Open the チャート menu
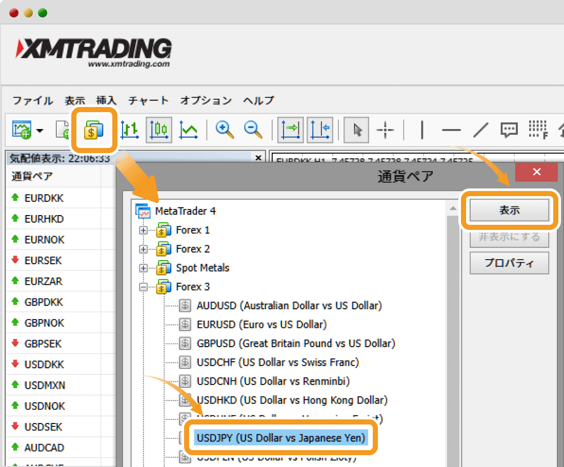 point(148,100)
